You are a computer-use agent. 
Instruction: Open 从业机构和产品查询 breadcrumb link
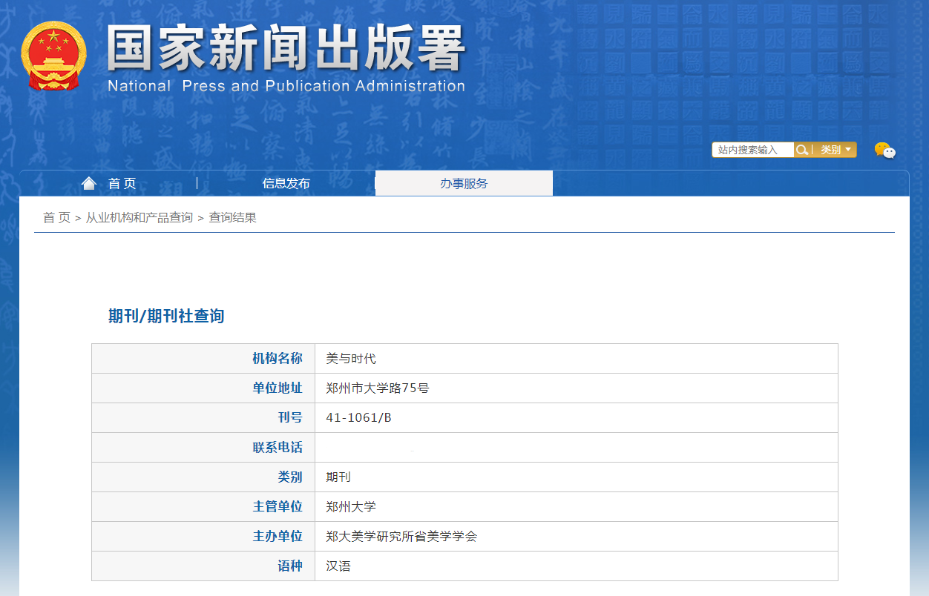139,217
